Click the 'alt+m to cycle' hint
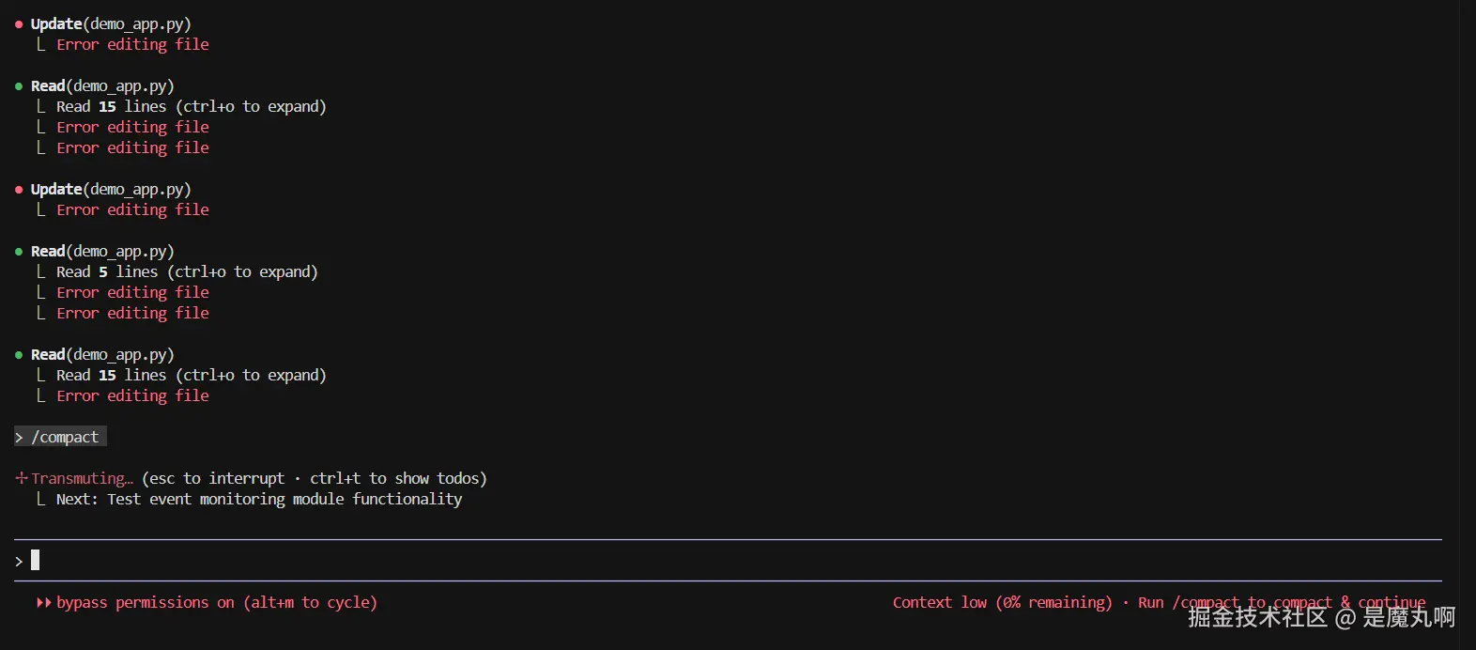The width and height of the screenshot is (1476, 650). pos(310,603)
